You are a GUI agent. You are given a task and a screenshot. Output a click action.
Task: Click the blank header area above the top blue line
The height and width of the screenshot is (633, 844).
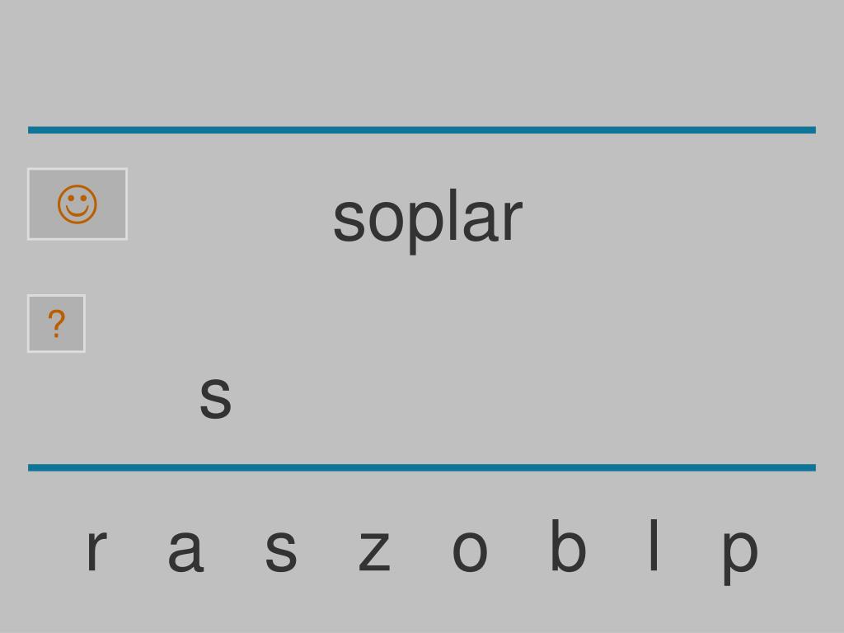tap(422, 63)
